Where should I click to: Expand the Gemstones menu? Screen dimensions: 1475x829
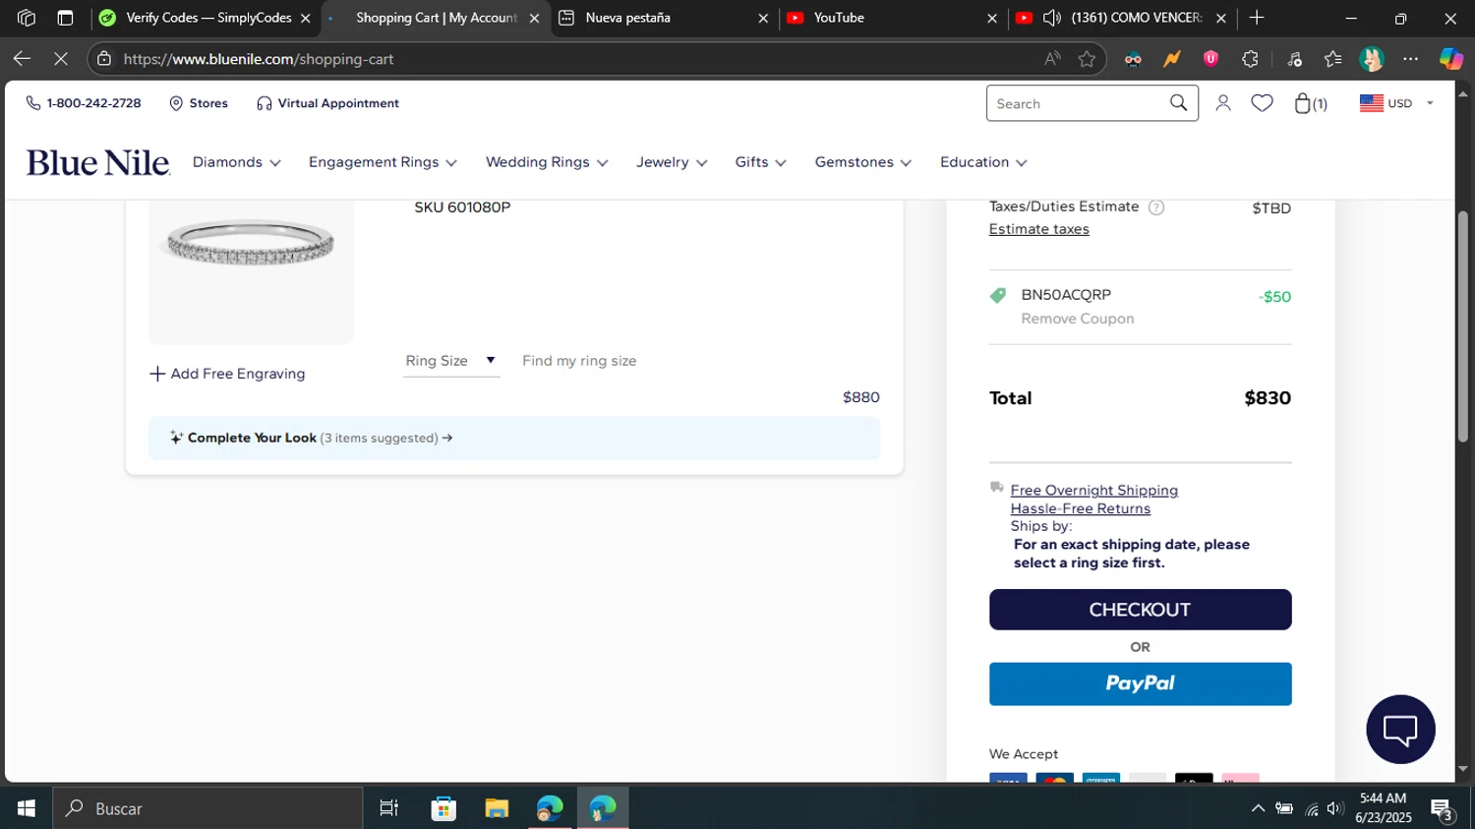click(862, 162)
